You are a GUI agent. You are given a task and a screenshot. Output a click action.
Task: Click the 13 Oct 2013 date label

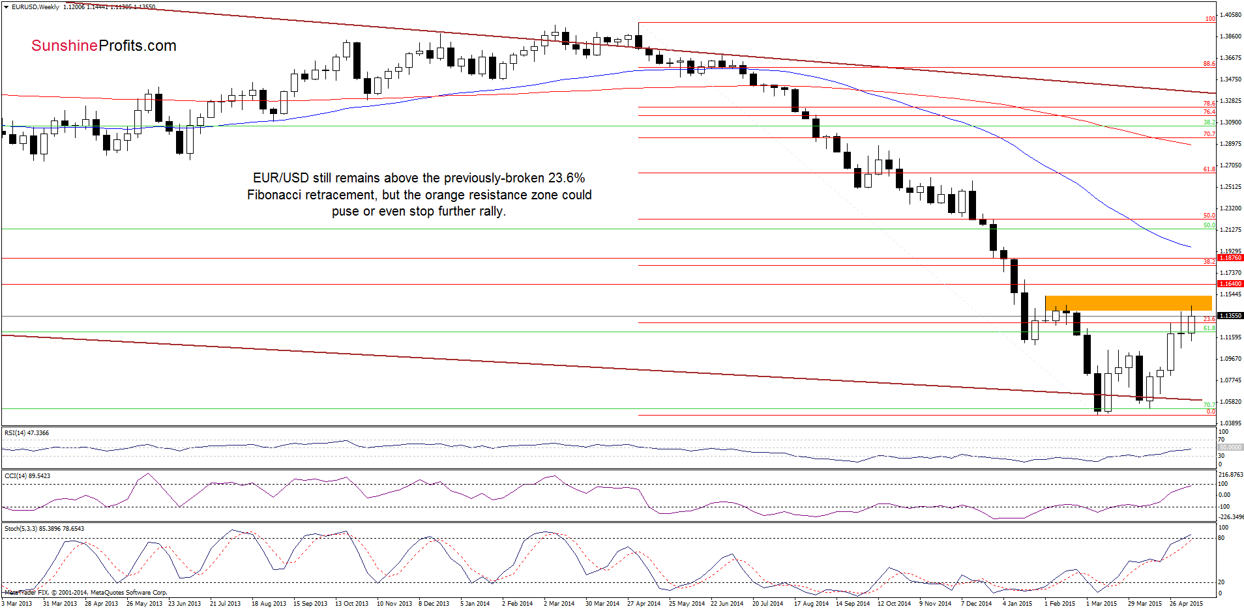click(x=351, y=604)
